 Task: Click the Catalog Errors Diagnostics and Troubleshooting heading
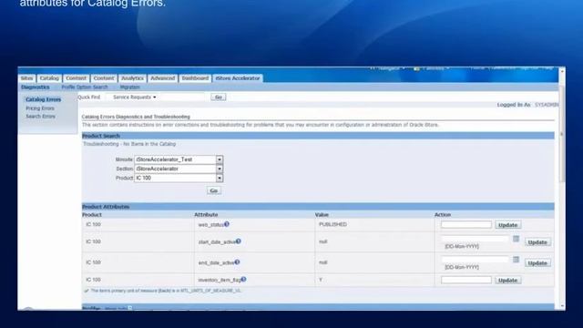pyautogui.click(x=136, y=117)
